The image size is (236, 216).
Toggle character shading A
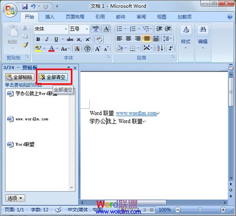tap(77, 49)
